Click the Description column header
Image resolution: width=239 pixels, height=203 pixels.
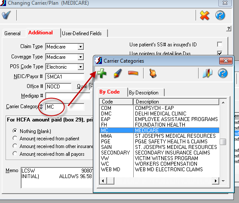click(176, 101)
